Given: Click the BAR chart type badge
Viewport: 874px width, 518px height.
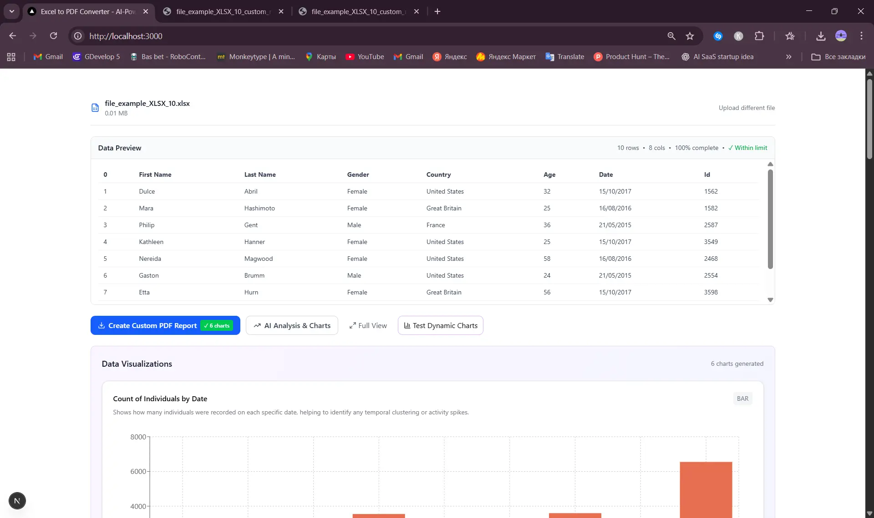Looking at the screenshot, I should coord(742,398).
